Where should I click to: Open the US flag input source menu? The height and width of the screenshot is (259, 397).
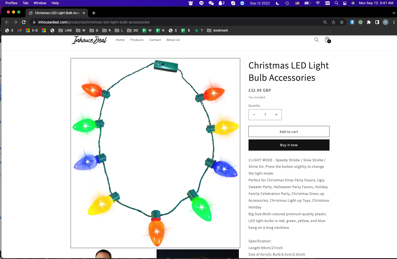click(297, 3)
